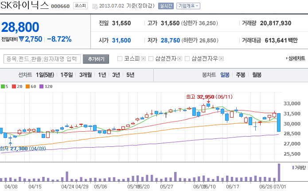
Task: Remove 삼성전자 comparison with its x icon
Action: pos(179,58)
